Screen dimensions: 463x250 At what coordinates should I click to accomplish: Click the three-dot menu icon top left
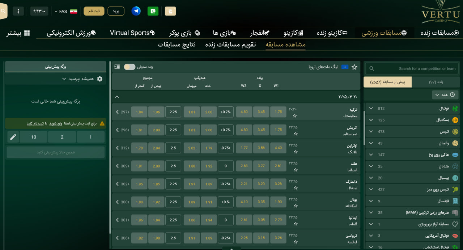pos(18,11)
